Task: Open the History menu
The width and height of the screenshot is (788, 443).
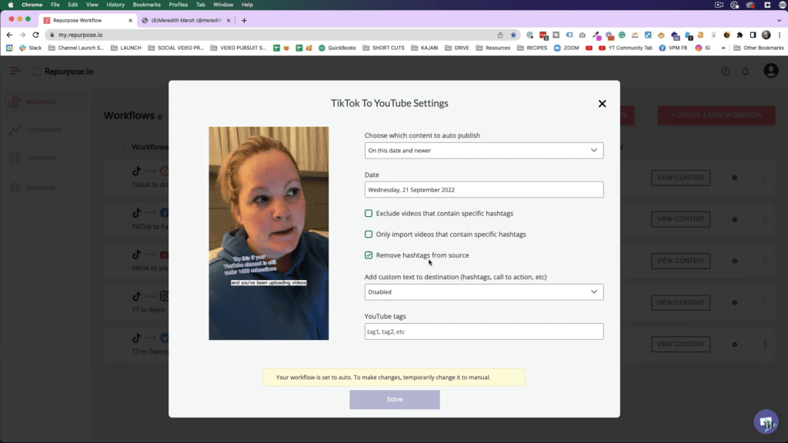Action: (115, 5)
